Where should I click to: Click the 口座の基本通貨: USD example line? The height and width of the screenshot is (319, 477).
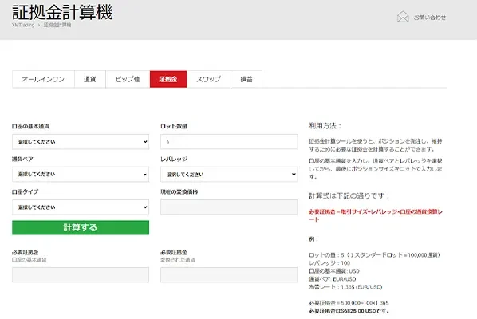pyautogui.click(x=334, y=271)
